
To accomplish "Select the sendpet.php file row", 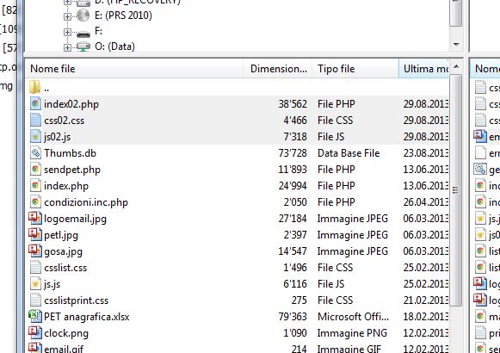I will (x=238, y=170).
